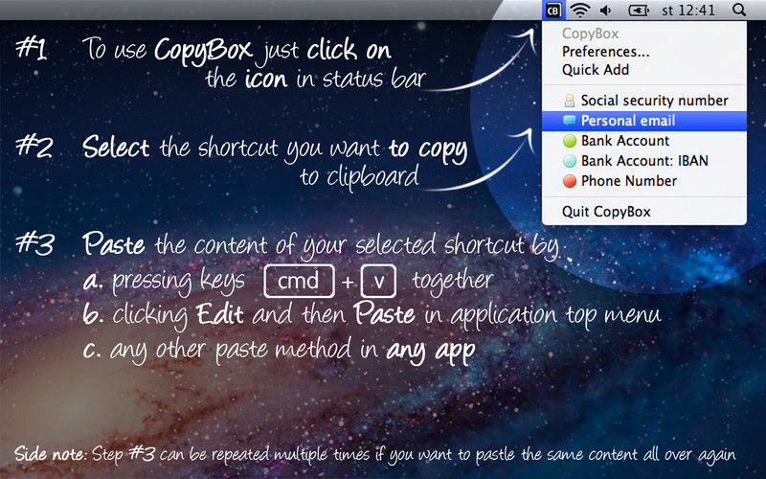This screenshot has width=766, height=479.
Task: Open Spotlight search magnifier
Action: (739, 11)
